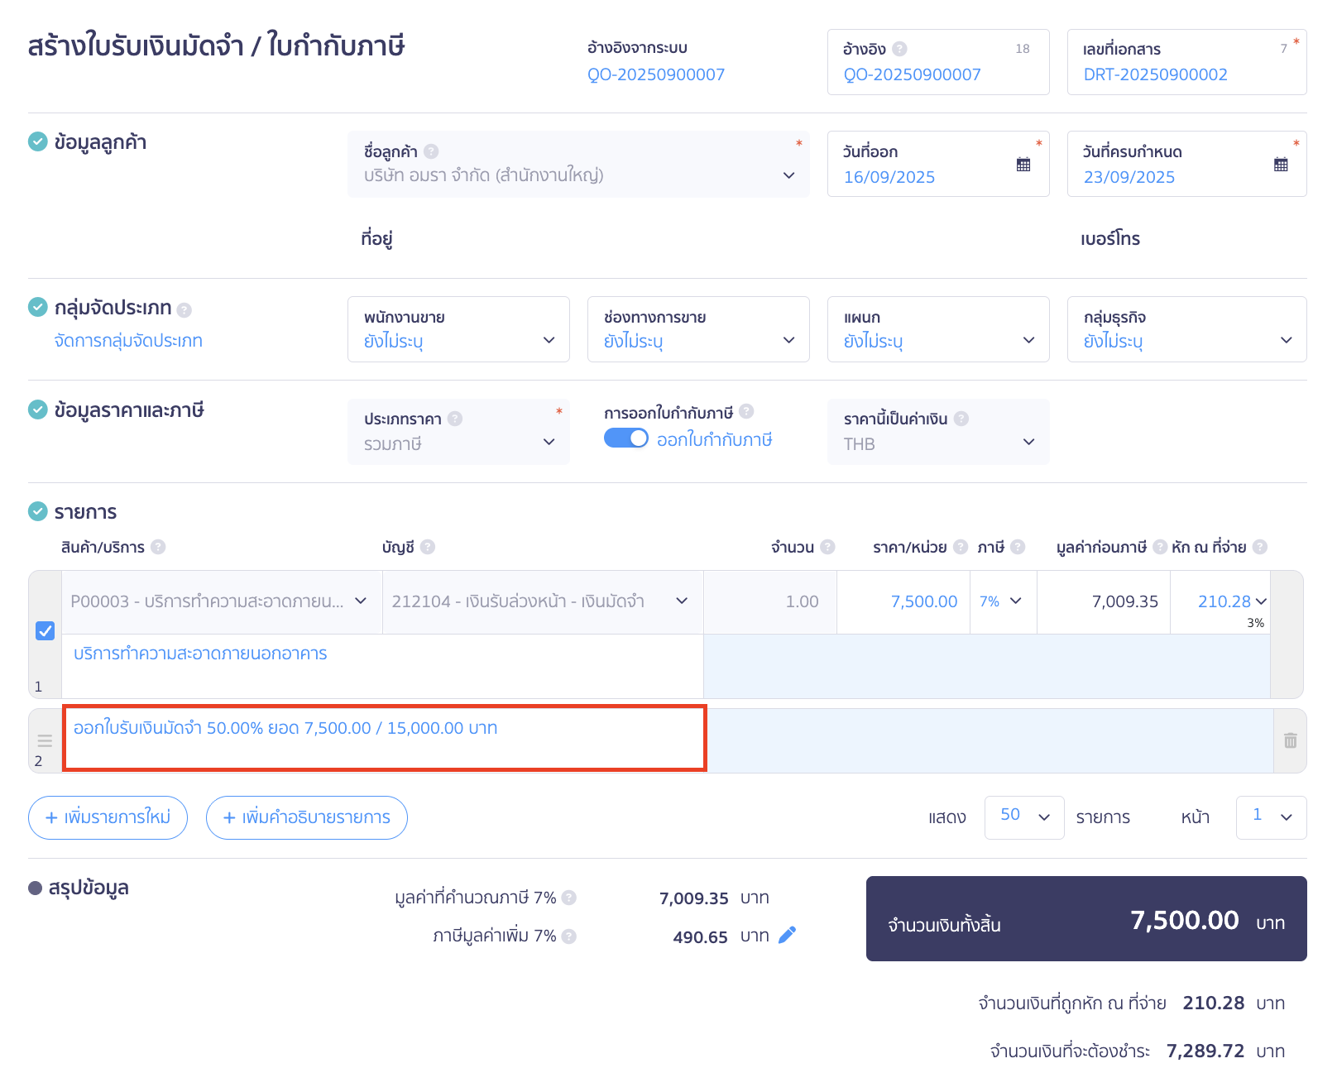Delete line item 2 using the trash icon

(1291, 741)
